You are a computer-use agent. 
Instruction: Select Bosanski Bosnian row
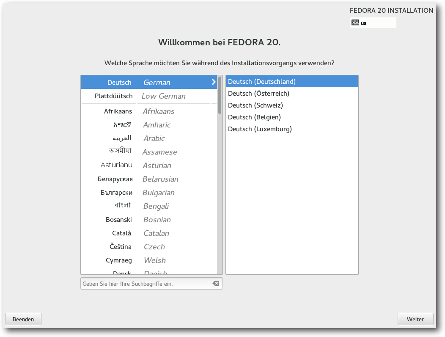149,220
